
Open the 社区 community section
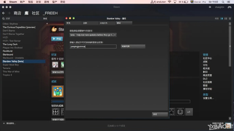36,13
